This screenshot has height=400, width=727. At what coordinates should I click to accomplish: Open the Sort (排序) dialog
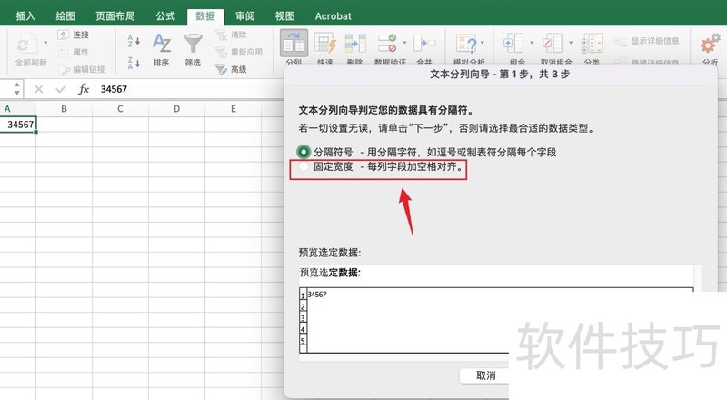tap(162, 50)
